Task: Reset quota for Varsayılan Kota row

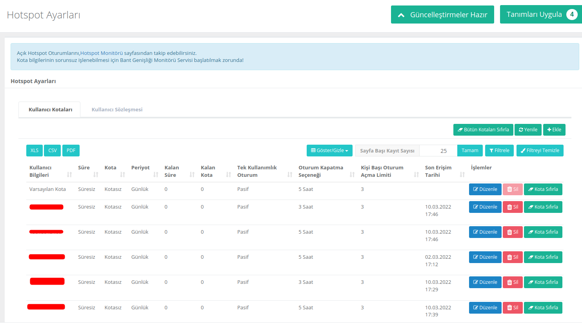Action: [x=543, y=189]
